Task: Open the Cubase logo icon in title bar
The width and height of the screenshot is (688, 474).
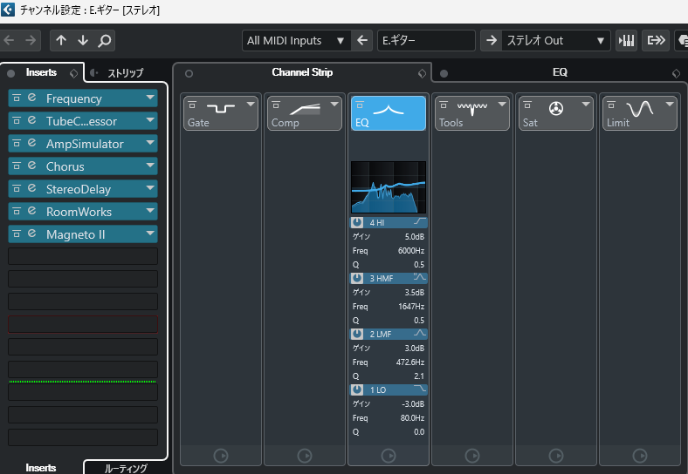Action: 8,10
